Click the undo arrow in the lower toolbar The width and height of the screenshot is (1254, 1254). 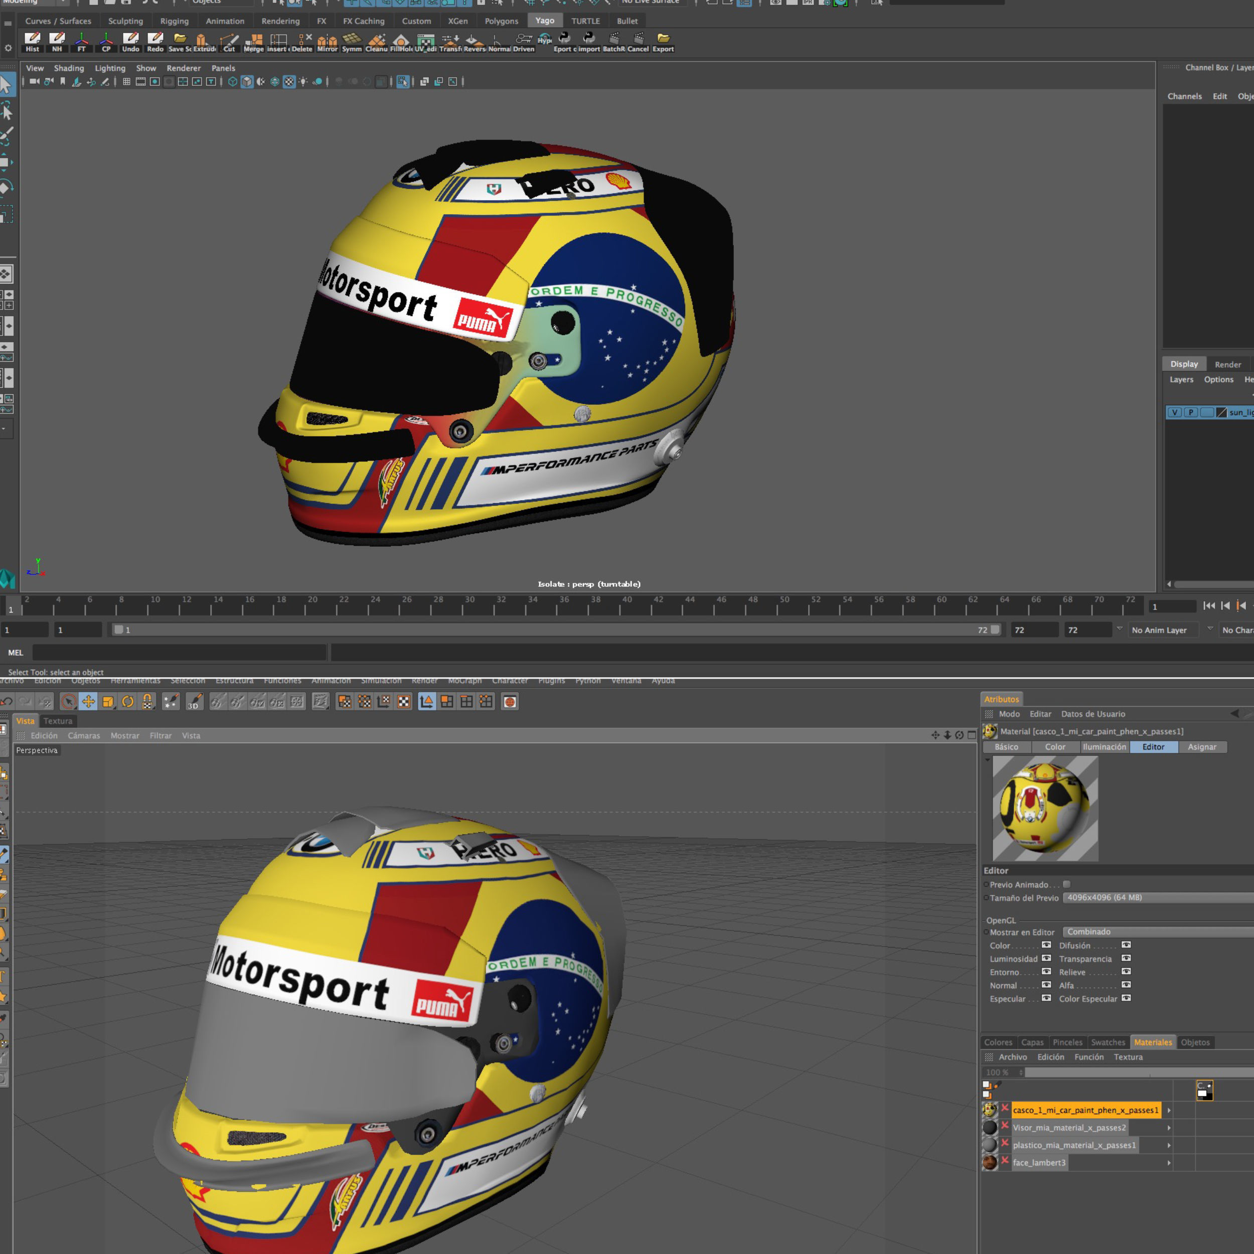(7, 702)
